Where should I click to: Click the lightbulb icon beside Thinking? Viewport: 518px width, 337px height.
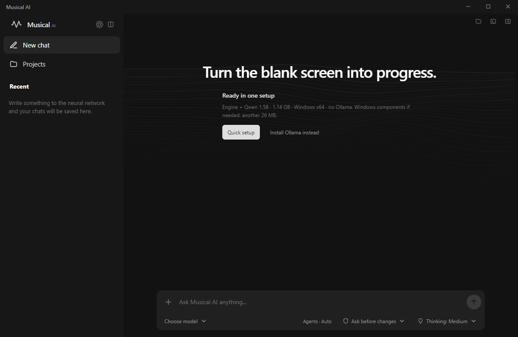pos(420,321)
